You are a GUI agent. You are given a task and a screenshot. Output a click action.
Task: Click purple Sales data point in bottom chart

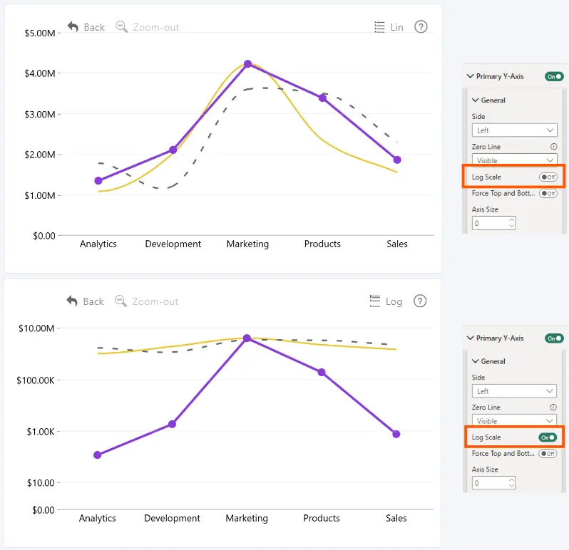(396, 434)
